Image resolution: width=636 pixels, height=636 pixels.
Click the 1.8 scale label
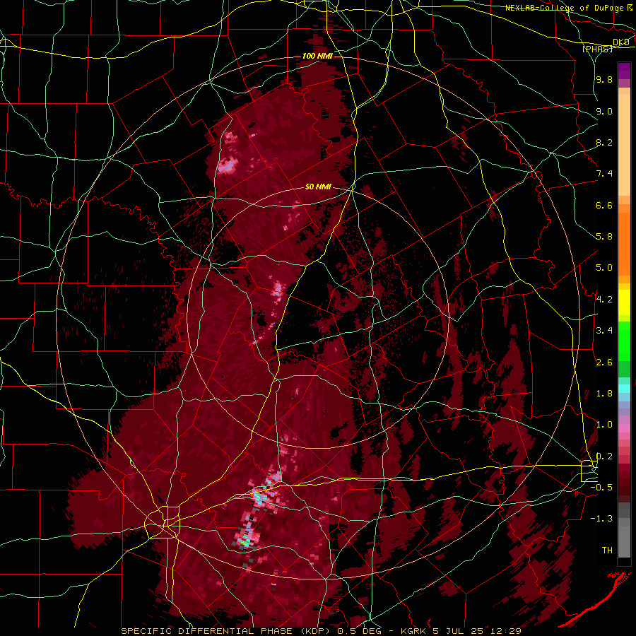pyautogui.click(x=604, y=394)
